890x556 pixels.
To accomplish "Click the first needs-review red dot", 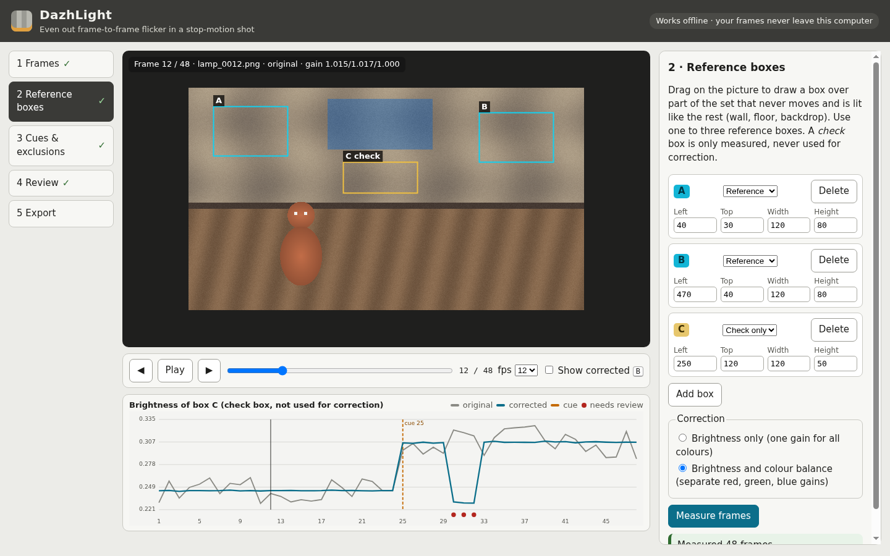I will point(454,515).
